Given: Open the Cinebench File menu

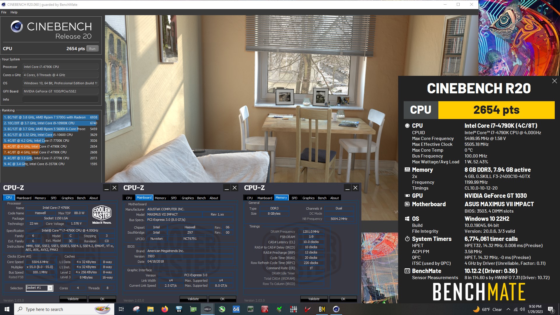Looking at the screenshot, I should pos(4,12).
